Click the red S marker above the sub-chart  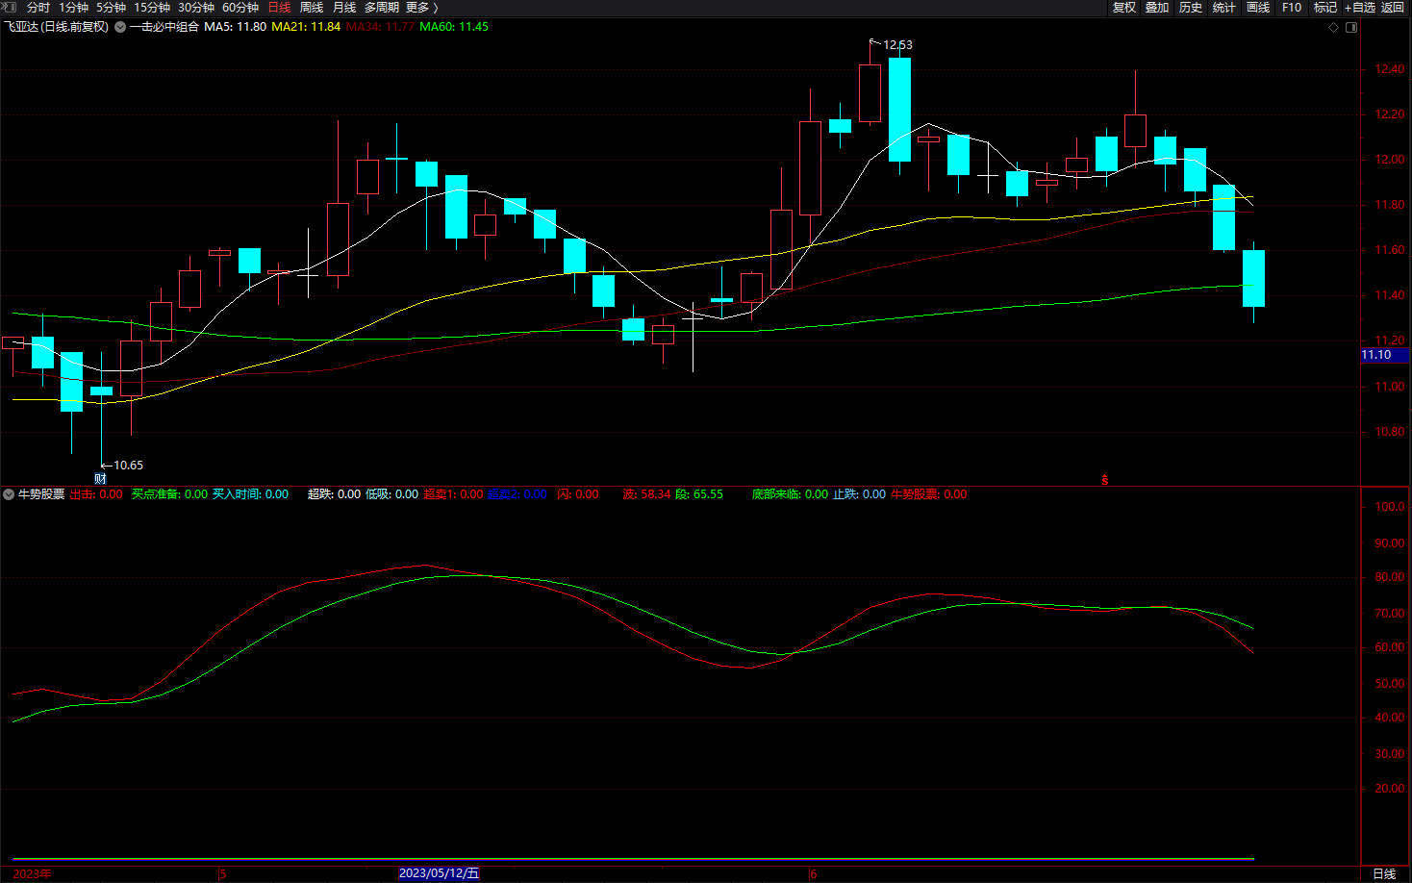(x=1104, y=479)
